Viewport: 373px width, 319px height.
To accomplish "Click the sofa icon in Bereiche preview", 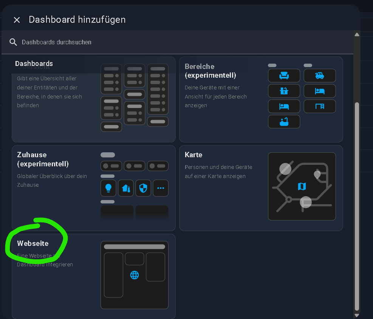I will click(x=284, y=76).
